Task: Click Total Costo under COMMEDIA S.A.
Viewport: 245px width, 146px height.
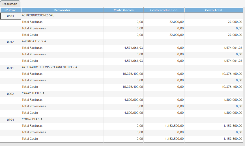Action: 30,139
